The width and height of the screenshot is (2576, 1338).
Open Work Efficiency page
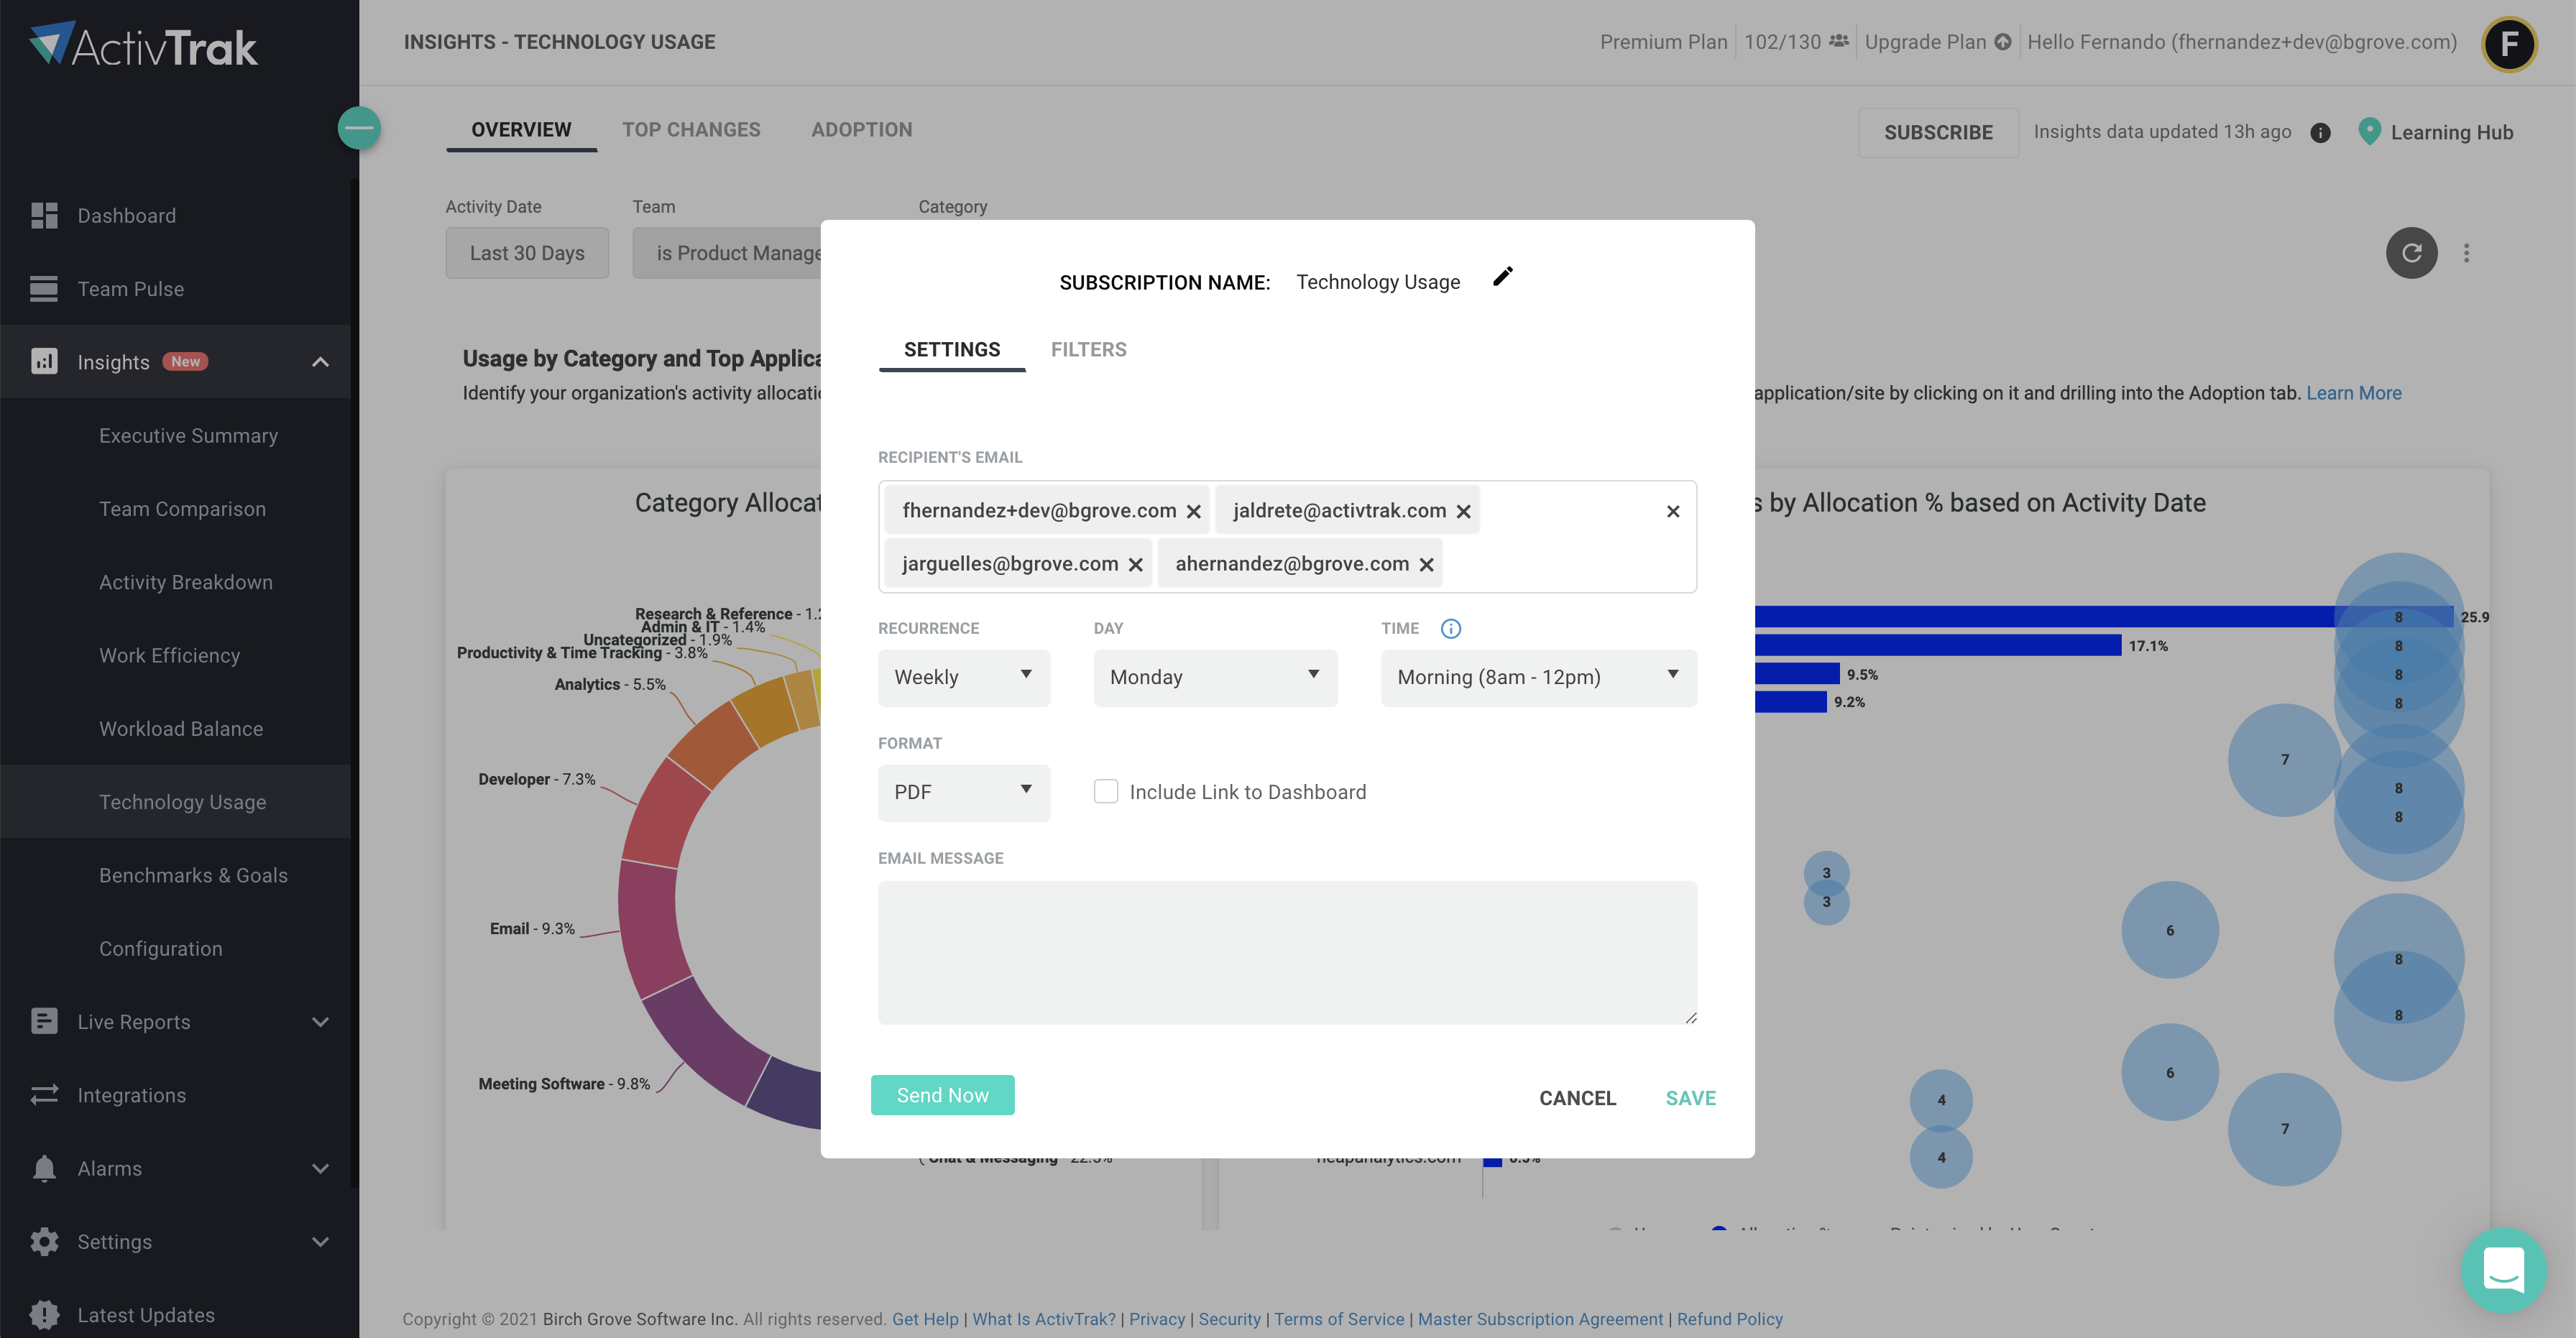click(169, 656)
